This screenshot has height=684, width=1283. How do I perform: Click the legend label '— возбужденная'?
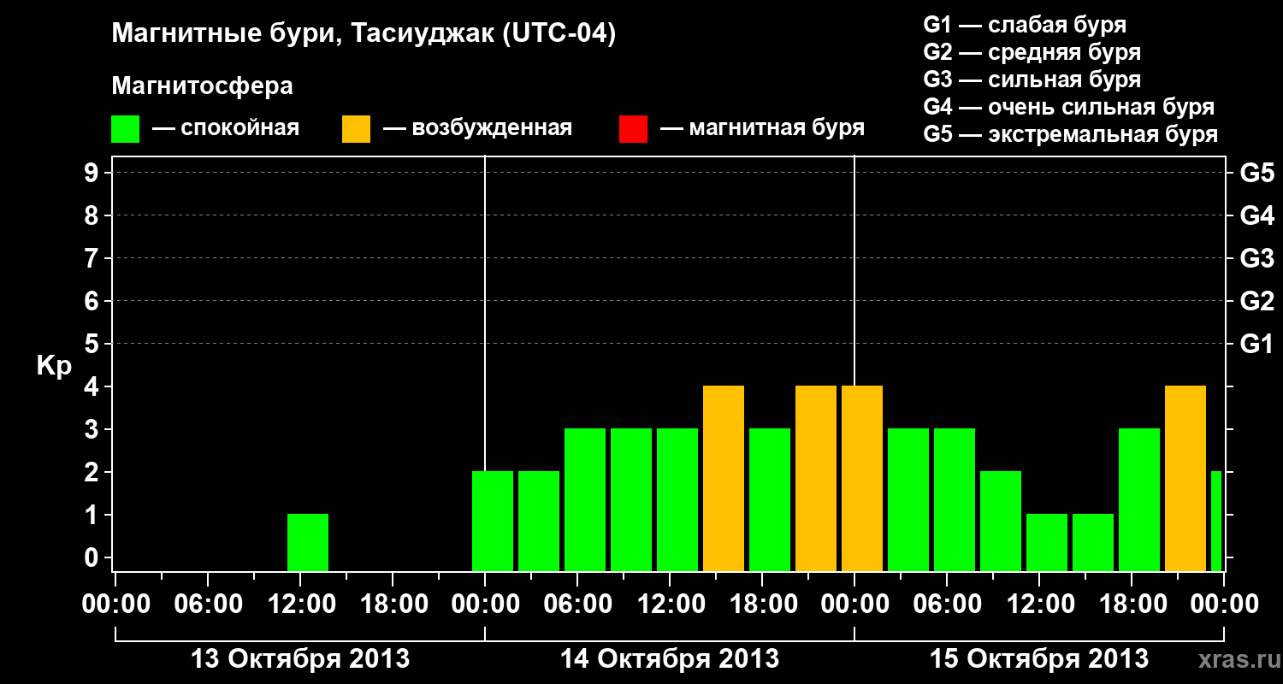tap(477, 129)
